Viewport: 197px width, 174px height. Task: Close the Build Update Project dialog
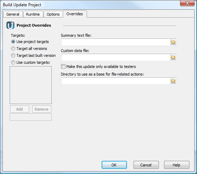(187, 3)
